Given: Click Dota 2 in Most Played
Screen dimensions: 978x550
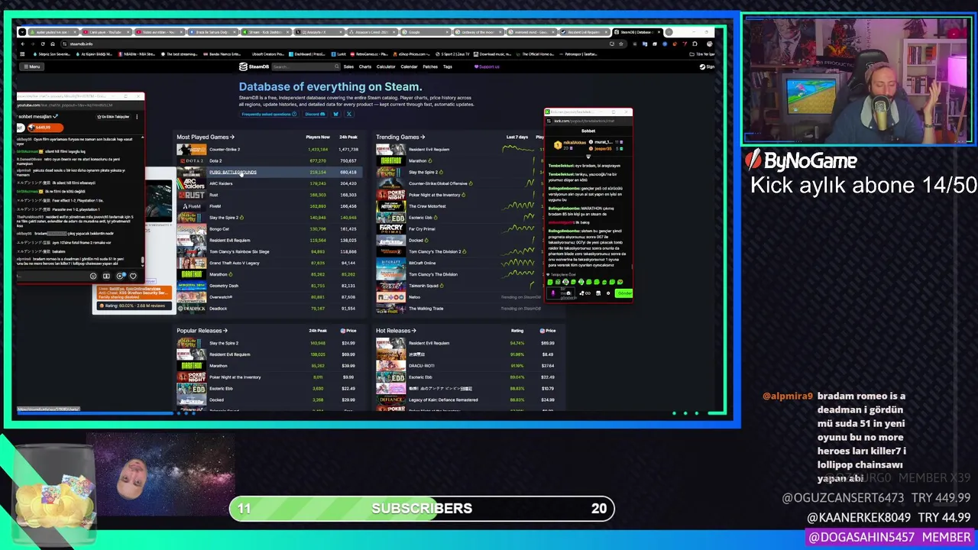Looking at the screenshot, I should 215,160.
